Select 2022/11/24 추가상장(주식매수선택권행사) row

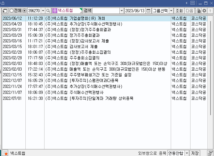click(x=105, y=86)
